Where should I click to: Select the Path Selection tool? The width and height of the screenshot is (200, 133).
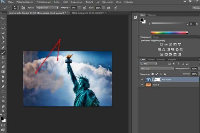3,96
